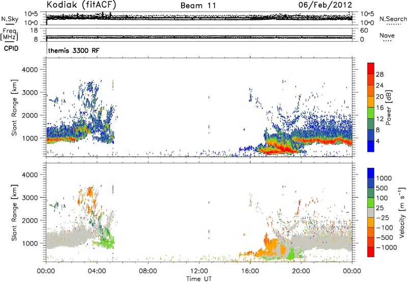Pick the bright blue bottom power colorbar segment
This screenshot has width=407, height=282.
(371, 146)
